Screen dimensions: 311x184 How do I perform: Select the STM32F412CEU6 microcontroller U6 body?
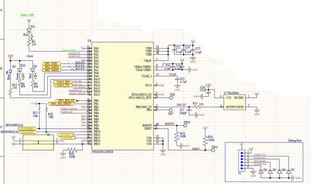122,96
